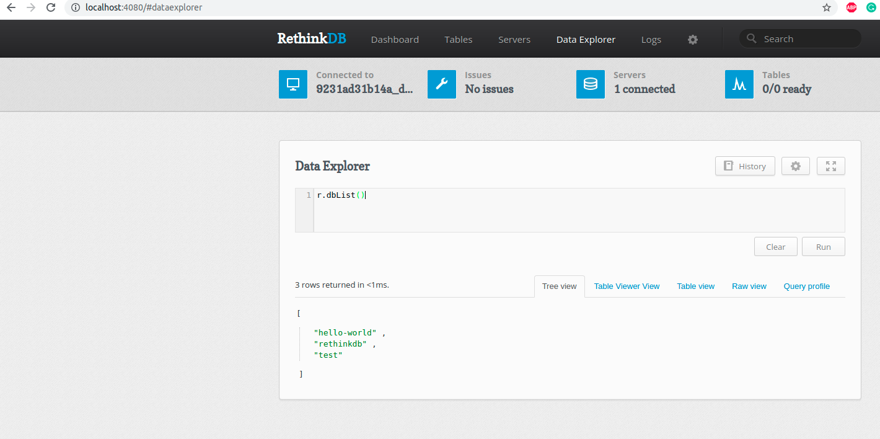
Task: Switch to Table view tab
Action: point(695,286)
